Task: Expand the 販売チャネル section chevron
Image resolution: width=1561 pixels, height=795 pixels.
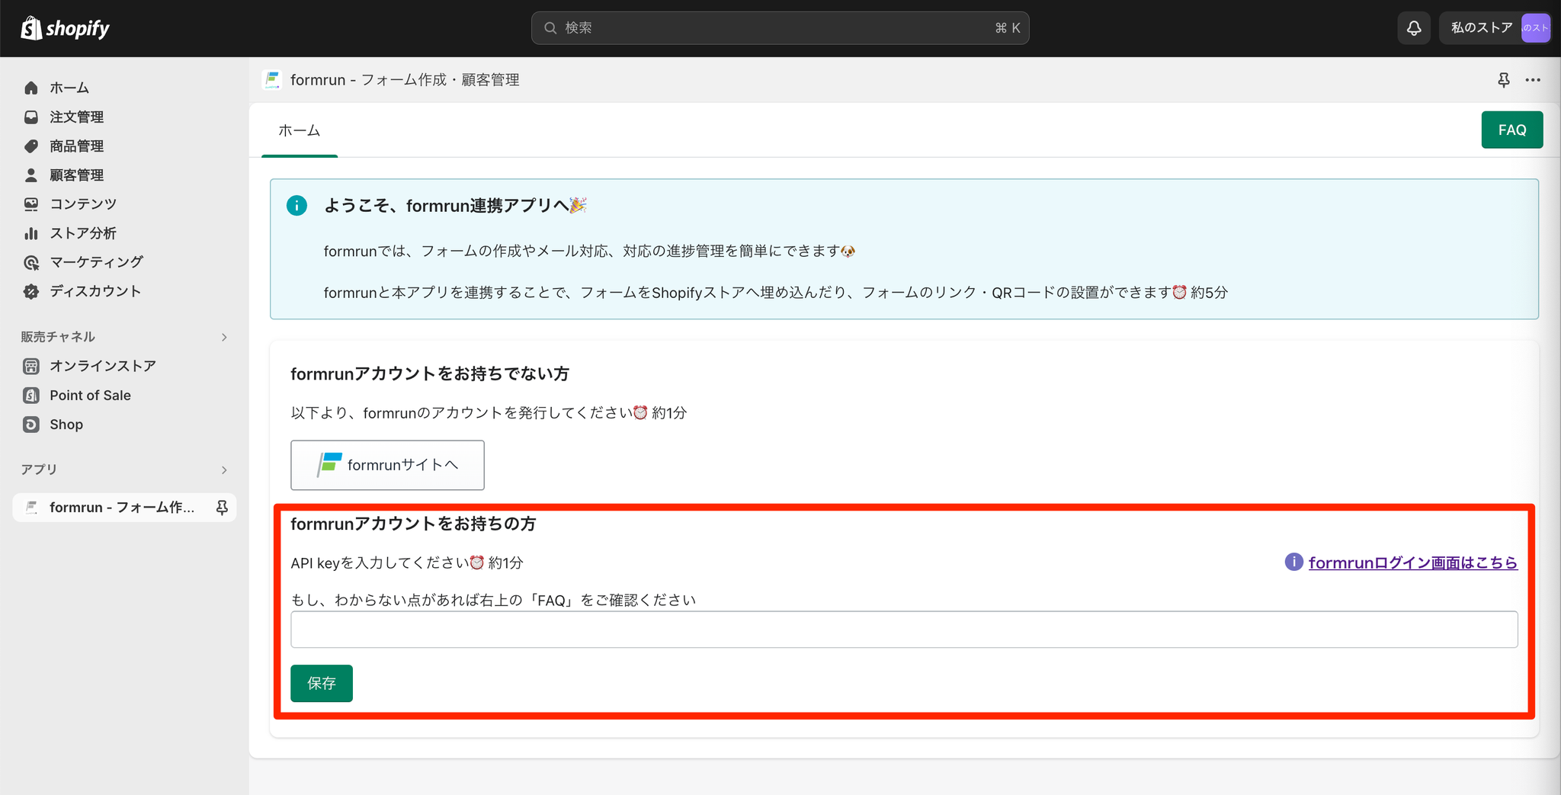Action: click(x=224, y=337)
